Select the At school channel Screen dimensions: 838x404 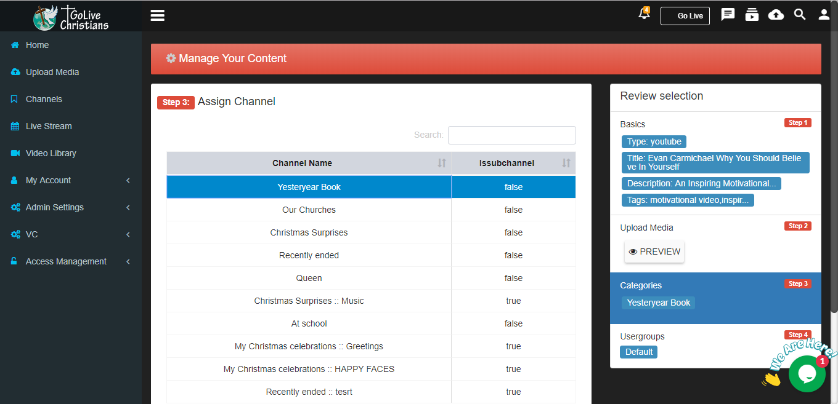point(371,323)
